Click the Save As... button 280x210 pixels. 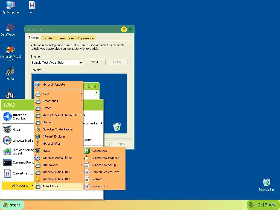click(95, 62)
